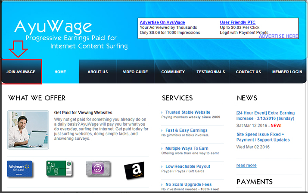The image size is (308, 193).
Task: Click Only $0.06 for 1000 Impressions text
Action: tap(170, 33)
